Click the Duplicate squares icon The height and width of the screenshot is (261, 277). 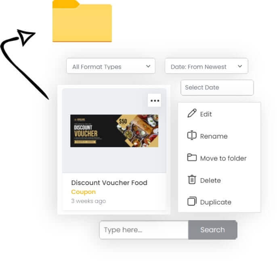click(192, 201)
